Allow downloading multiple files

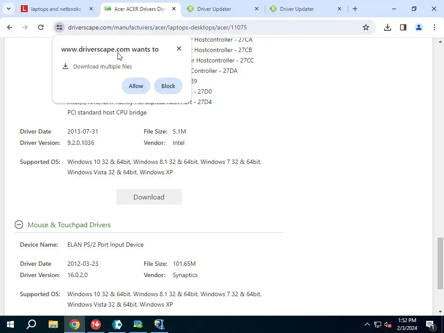pos(136,86)
